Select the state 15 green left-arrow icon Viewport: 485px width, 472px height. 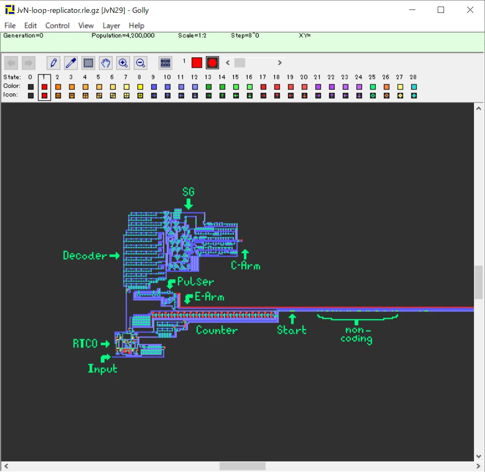(236, 96)
